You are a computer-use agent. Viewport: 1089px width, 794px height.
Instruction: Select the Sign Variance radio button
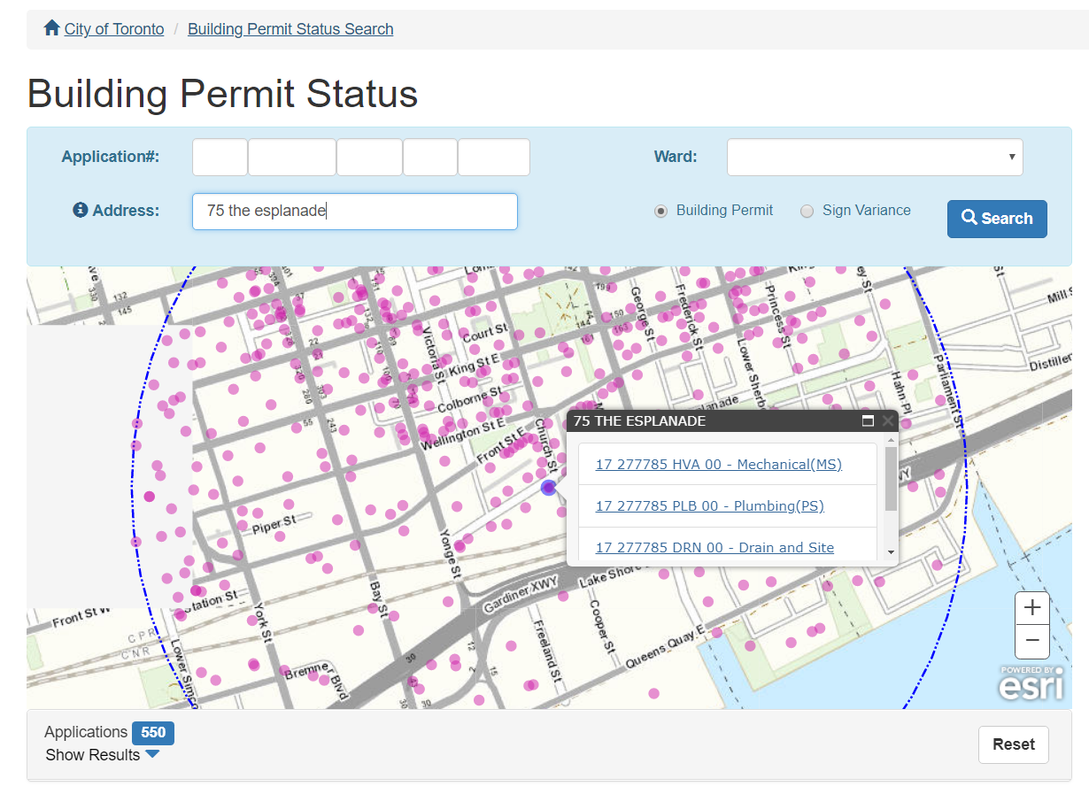pyautogui.click(x=807, y=212)
